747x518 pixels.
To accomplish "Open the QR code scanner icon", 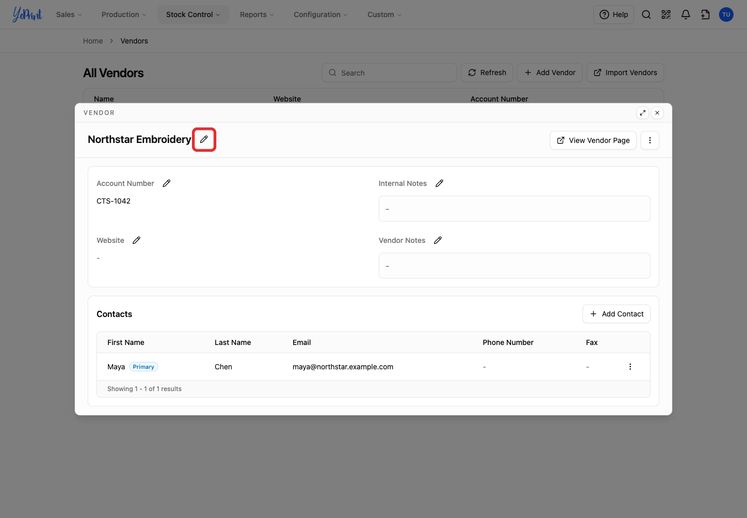I will [666, 15].
